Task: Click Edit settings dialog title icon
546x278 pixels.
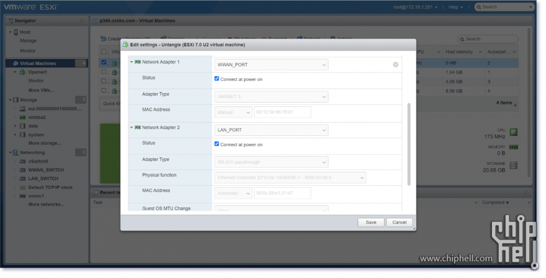Action: (126, 45)
